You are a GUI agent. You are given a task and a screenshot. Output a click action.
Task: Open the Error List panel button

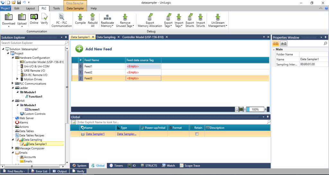click(x=39, y=171)
